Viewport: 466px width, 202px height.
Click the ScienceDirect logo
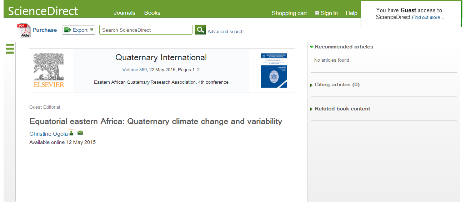[43, 11]
